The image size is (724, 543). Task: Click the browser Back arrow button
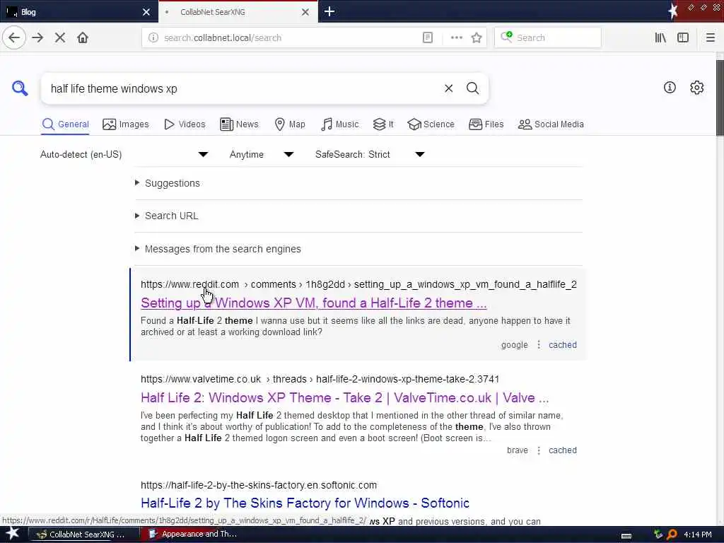pos(14,38)
